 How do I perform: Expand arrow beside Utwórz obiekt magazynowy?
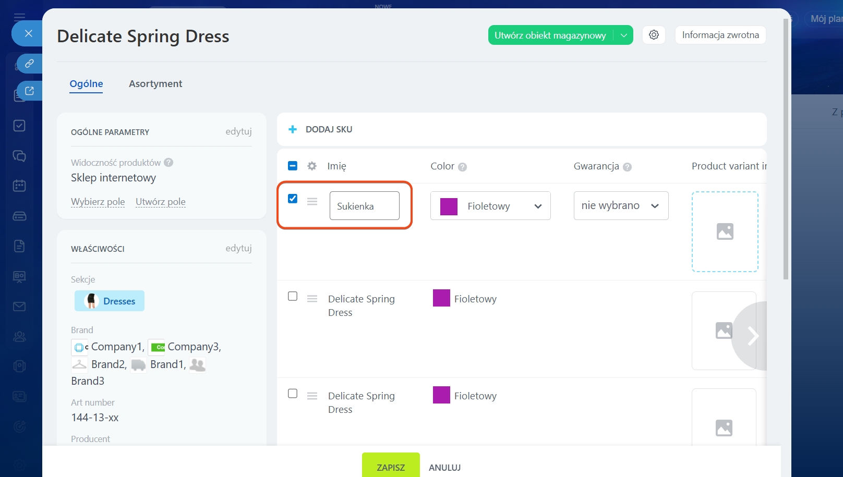[x=623, y=35]
